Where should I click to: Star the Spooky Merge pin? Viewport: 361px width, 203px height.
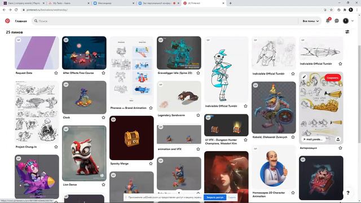(151, 164)
